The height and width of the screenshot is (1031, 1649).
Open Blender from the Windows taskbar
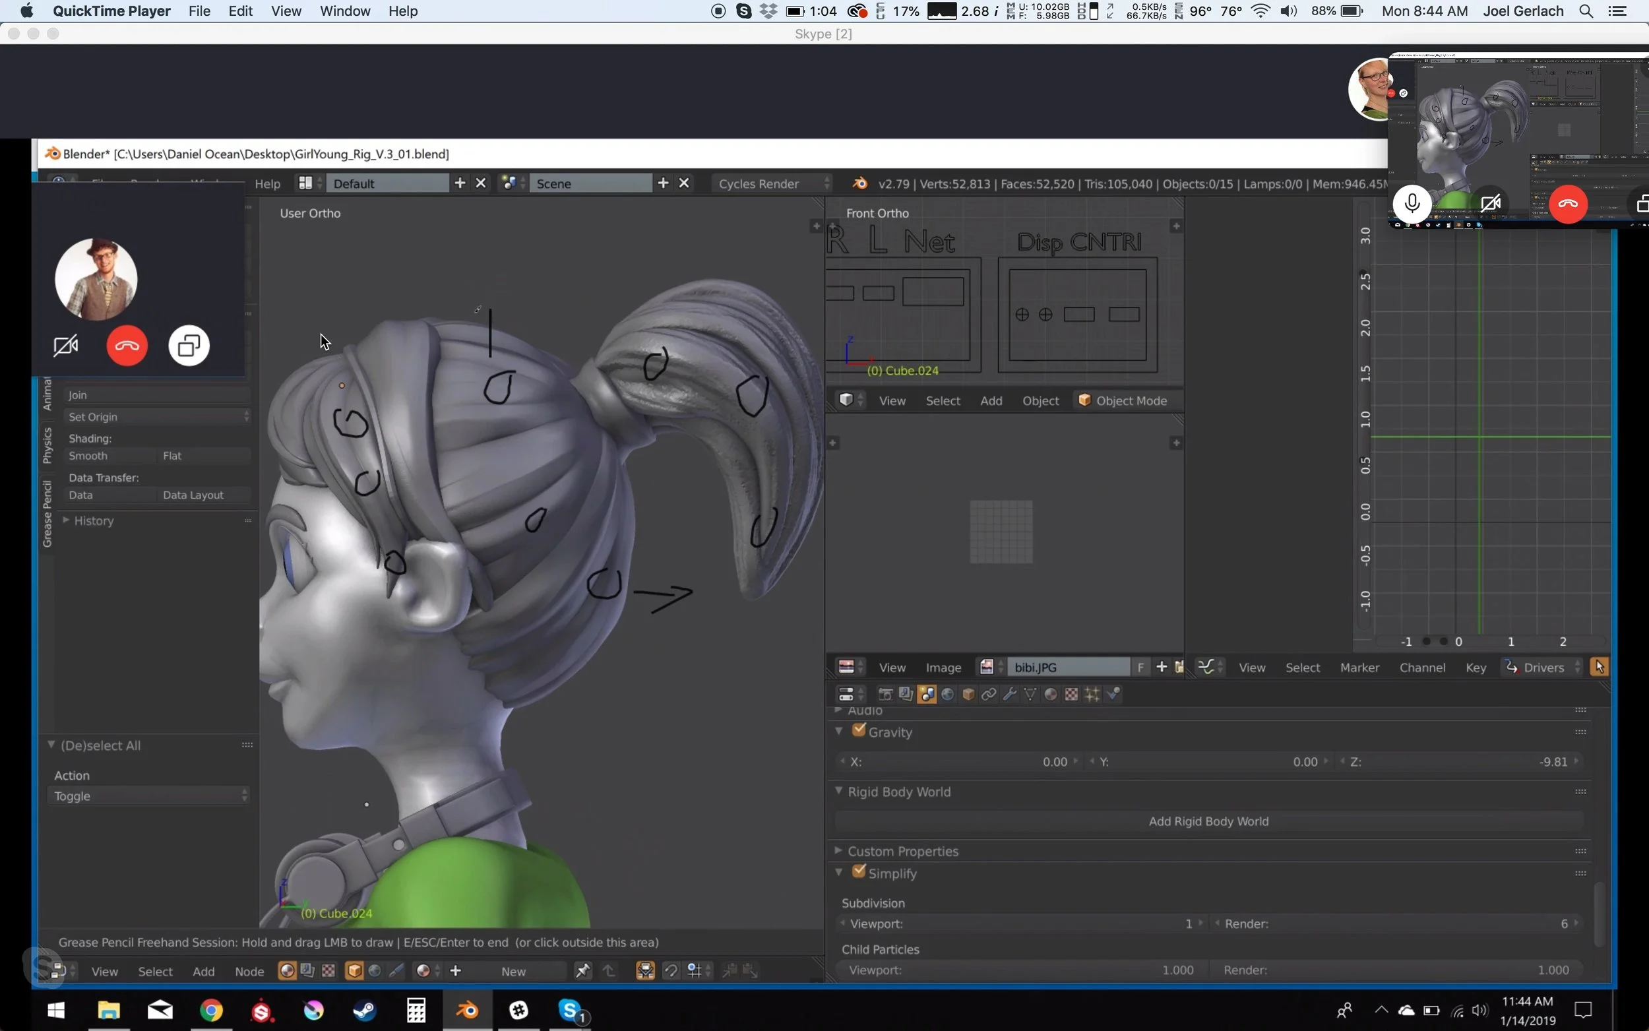point(467,1010)
